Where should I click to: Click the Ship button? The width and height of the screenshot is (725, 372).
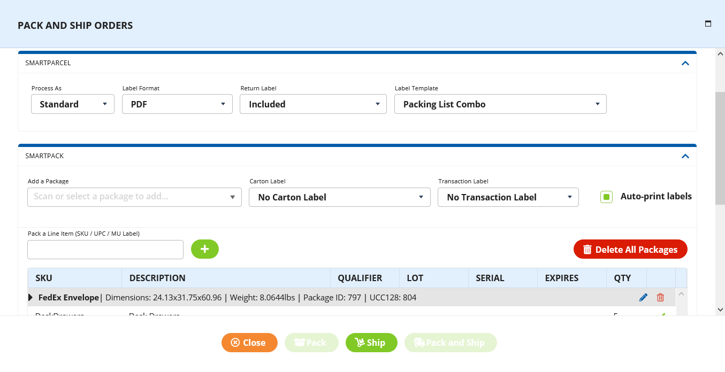tap(371, 343)
